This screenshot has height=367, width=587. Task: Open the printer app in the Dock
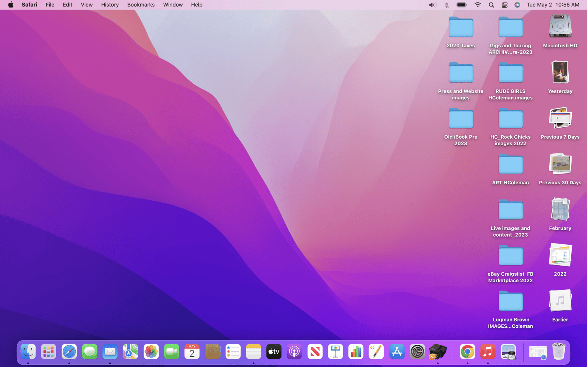coord(438,352)
